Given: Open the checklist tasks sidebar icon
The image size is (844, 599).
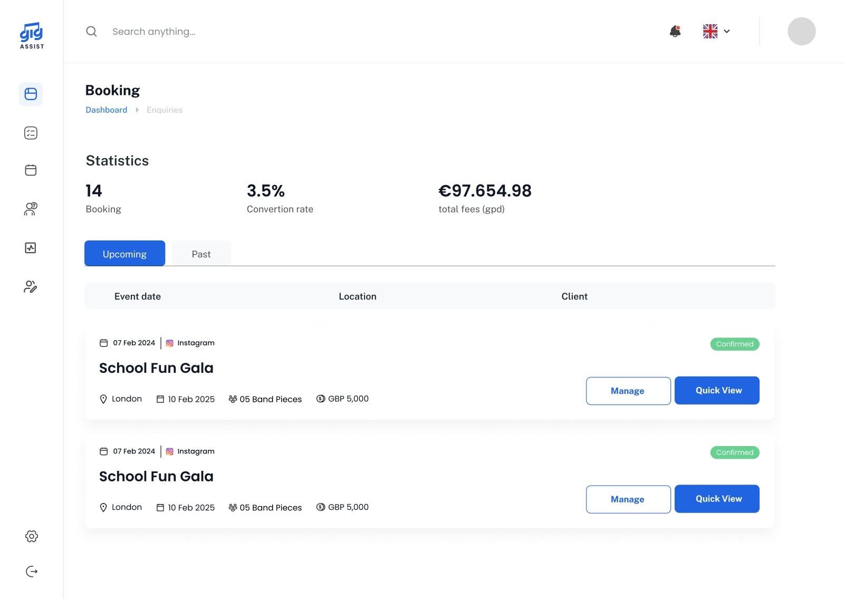Looking at the screenshot, I should [x=31, y=133].
